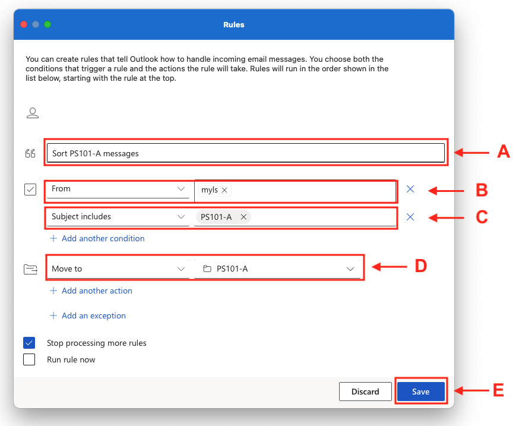Click the plus icon for Add another condition
519x426 pixels.
point(53,238)
